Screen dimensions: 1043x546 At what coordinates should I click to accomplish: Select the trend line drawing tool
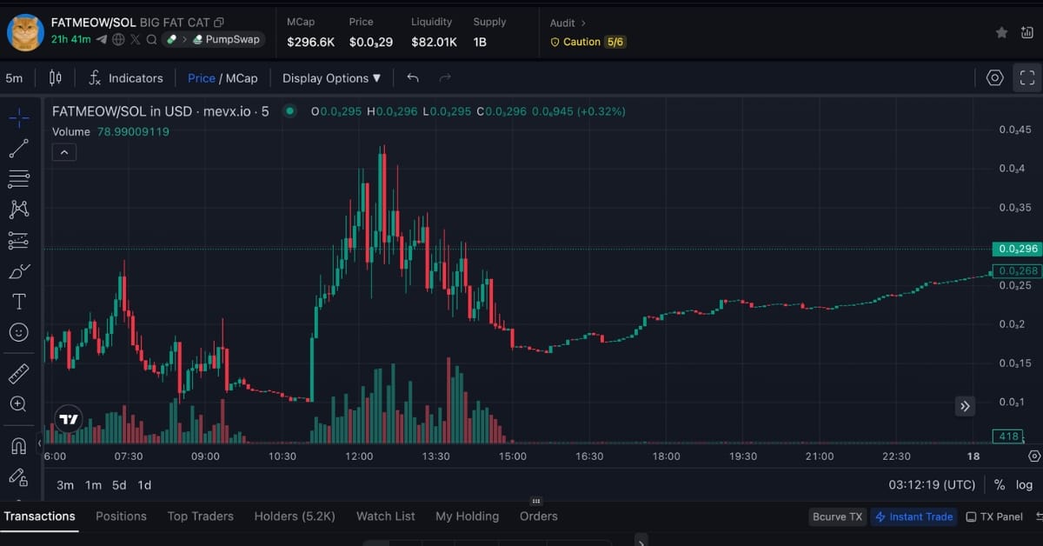[x=18, y=149]
